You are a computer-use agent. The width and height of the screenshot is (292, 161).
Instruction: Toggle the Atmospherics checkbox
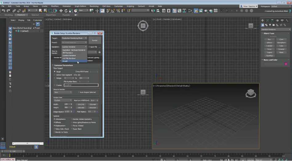click(55, 119)
